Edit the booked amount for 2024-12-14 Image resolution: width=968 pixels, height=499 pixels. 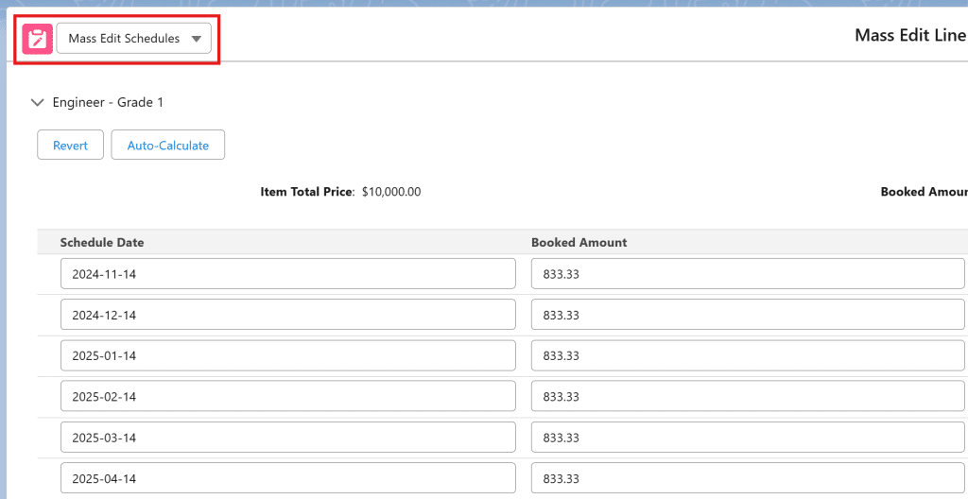[747, 315]
